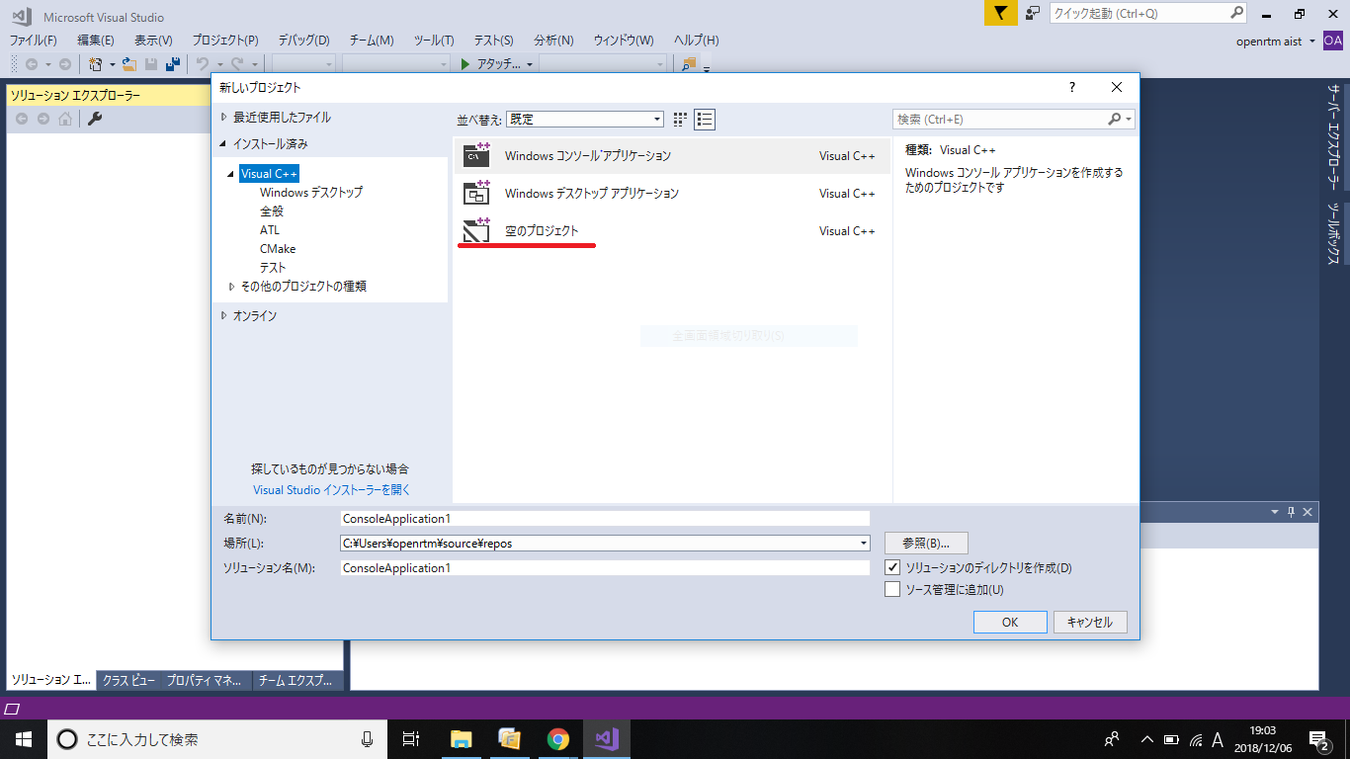1350x759 pixels.
Task: Click the OA account avatar
Action: (1333, 41)
